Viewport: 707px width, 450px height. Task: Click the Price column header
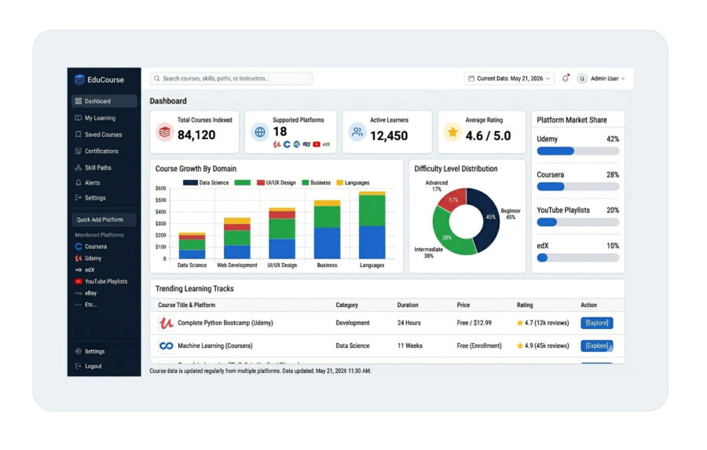(x=463, y=305)
